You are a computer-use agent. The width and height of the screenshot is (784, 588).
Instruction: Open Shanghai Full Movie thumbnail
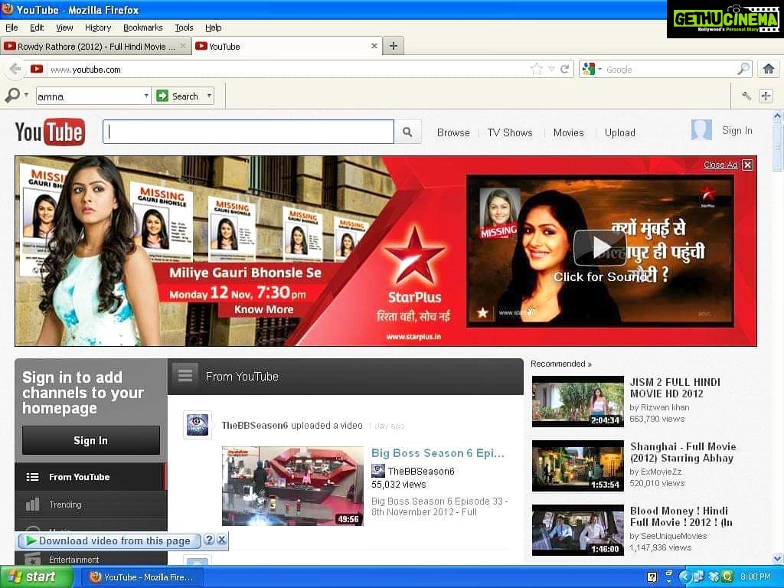click(578, 465)
